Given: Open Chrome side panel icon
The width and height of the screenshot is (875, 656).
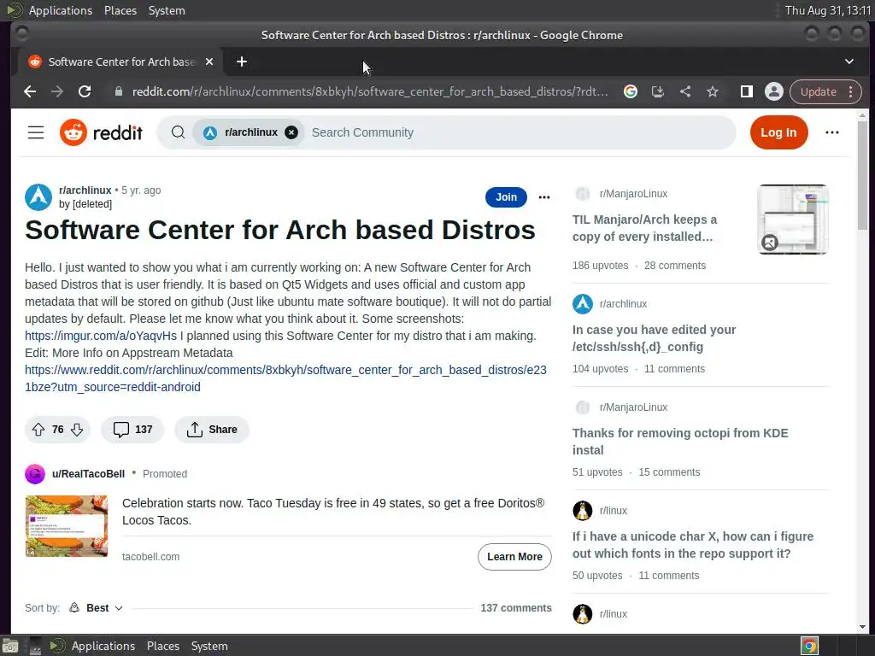Looking at the screenshot, I should tap(747, 91).
